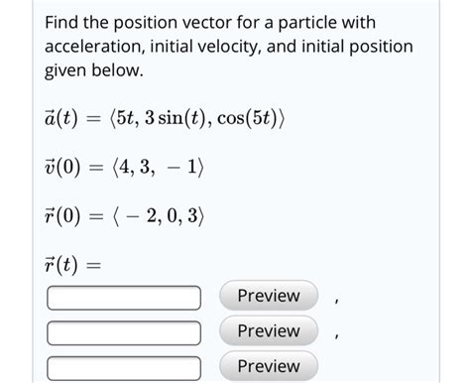Click the "given below." text
The height and width of the screenshot is (383, 470).
coord(94,70)
